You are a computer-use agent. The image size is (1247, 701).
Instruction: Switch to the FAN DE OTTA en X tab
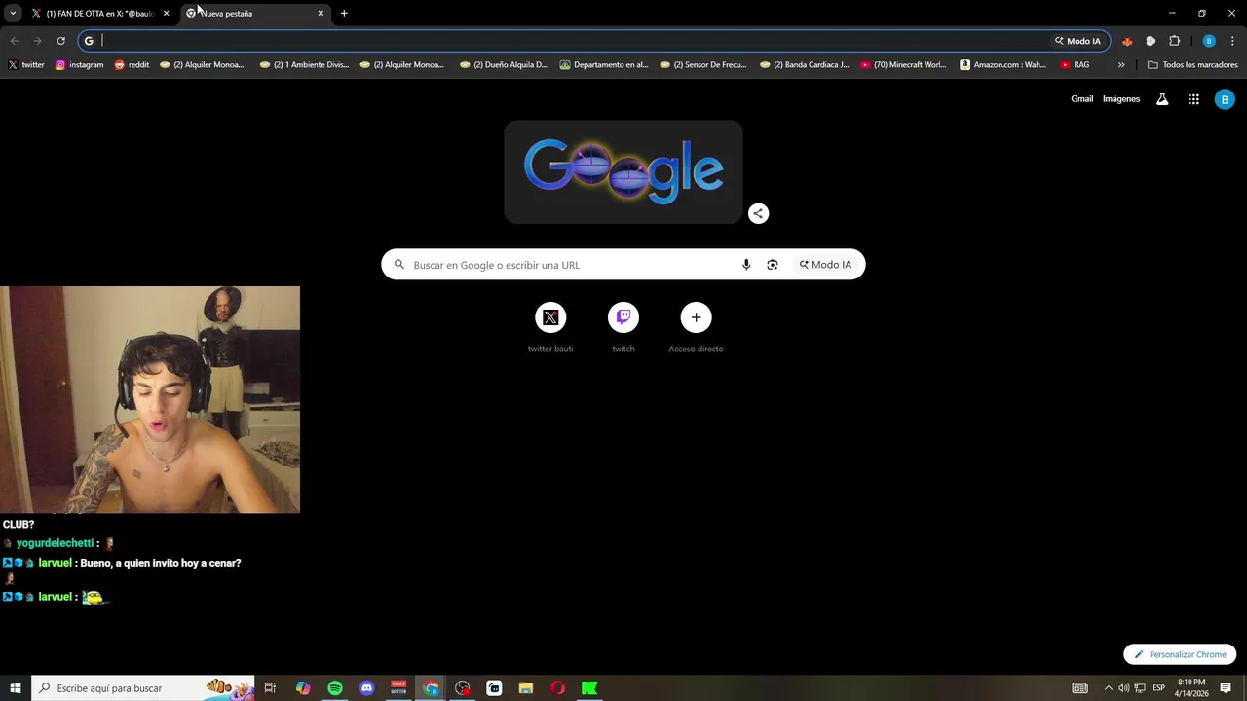100,14
